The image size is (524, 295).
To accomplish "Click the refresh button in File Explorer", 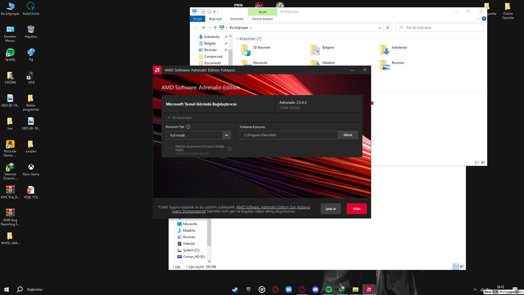I will pos(388,28).
